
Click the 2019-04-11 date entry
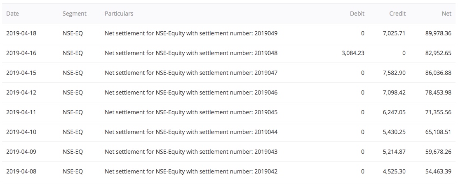[x=21, y=112]
